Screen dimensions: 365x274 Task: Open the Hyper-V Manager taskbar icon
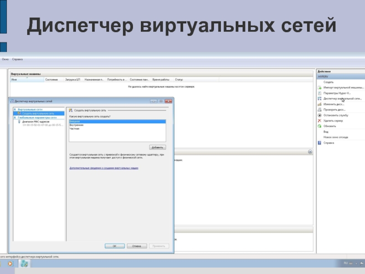pyautogui.click(x=24, y=263)
